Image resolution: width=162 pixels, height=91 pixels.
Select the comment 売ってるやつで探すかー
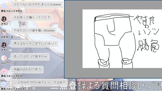[x=30, y=57]
